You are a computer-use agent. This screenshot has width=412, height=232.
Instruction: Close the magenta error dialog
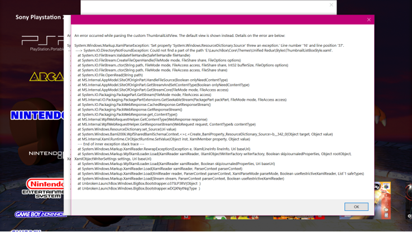(x=369, y=20)
